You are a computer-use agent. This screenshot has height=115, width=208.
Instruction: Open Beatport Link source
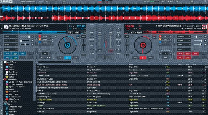(x=14, y=94)
